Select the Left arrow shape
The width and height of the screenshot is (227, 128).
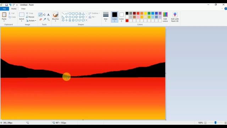(x=80, y=17)
